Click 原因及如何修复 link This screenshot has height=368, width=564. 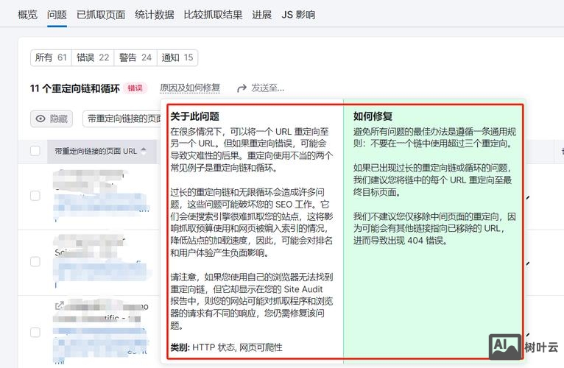(x=190, y=88)
